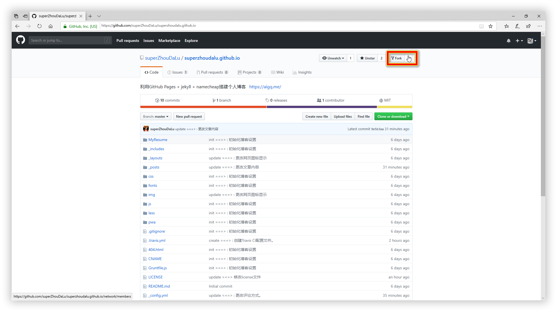
Task: Click browser refresh button
Action: (x=39, y=26)
